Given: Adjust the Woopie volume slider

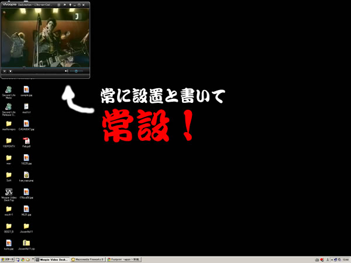Looking at the screenshot, I should [77, 71].
